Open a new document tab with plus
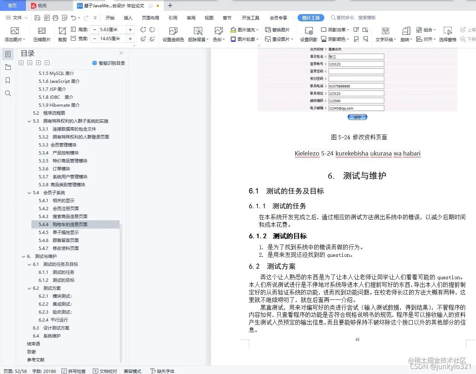This screenshot has width=476, height=374. click(x=170, y=5)
